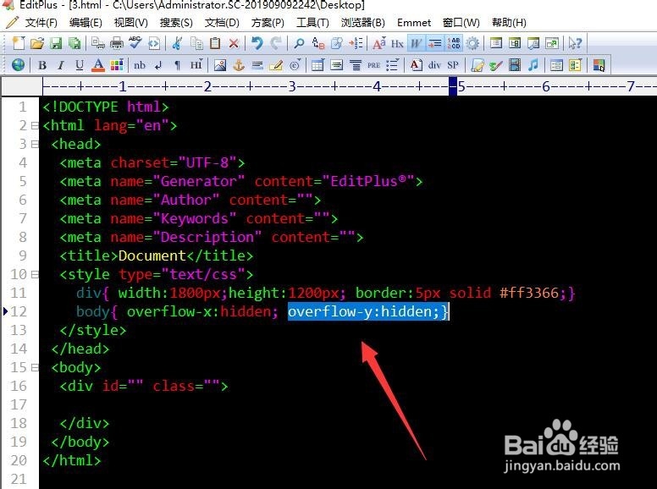Click the Print icon
The image size is (657, 489).
click(117, 43)
